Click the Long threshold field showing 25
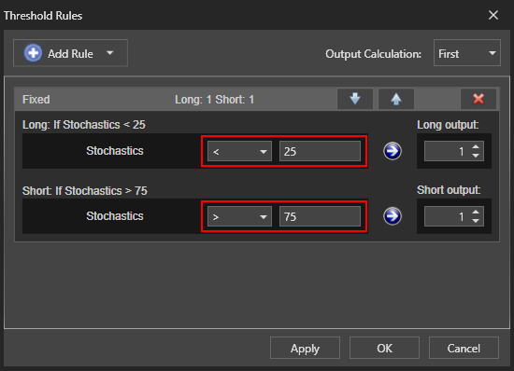 pyautogui.click(x=320, y=151)
